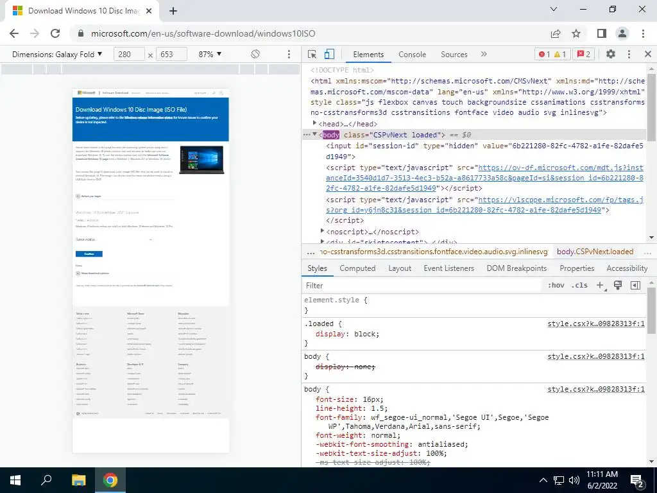Click the display: block value

tap(365, 334)
